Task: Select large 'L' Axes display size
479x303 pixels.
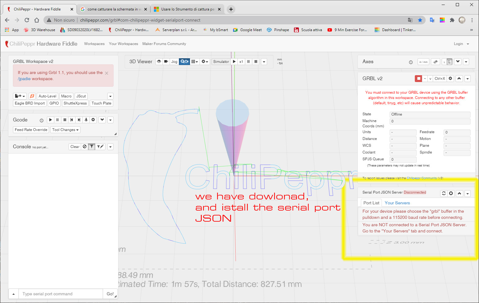Action: [450, 62]
